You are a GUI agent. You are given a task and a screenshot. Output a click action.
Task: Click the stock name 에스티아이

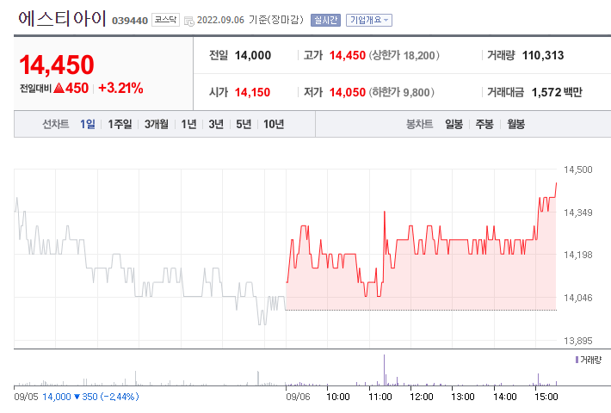pyautogui.click(x=62, y=18)
